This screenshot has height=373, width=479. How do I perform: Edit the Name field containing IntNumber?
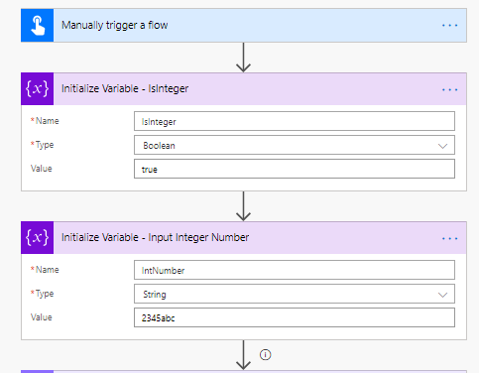[295, 270]
